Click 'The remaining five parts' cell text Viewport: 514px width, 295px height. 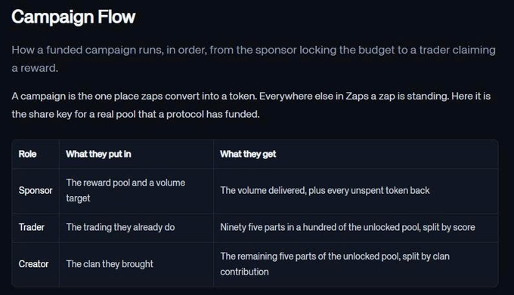[335, 264]
